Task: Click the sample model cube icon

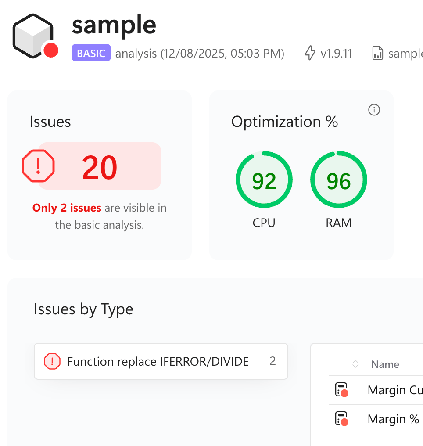Action: pyautogui.click(x=32, y=36)
